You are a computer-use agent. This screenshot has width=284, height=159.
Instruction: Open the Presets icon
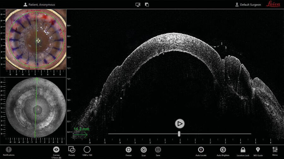(x=72, y=150)
